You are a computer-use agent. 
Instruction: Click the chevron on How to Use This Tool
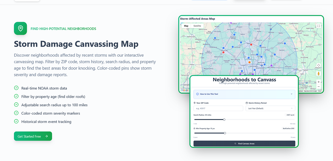click(291, 94)
